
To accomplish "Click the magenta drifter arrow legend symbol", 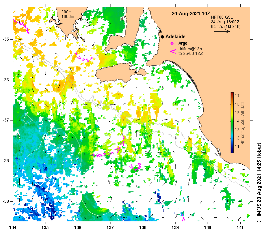I will tap(173, 51).
